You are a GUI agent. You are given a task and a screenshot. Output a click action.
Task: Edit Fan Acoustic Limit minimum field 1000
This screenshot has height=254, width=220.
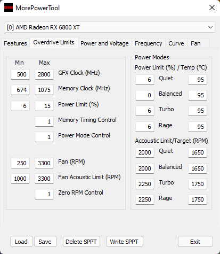tap(20, 179)
